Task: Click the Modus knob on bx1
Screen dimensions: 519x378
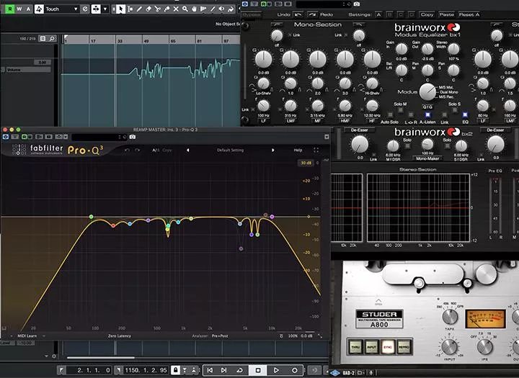Action: 427,91
